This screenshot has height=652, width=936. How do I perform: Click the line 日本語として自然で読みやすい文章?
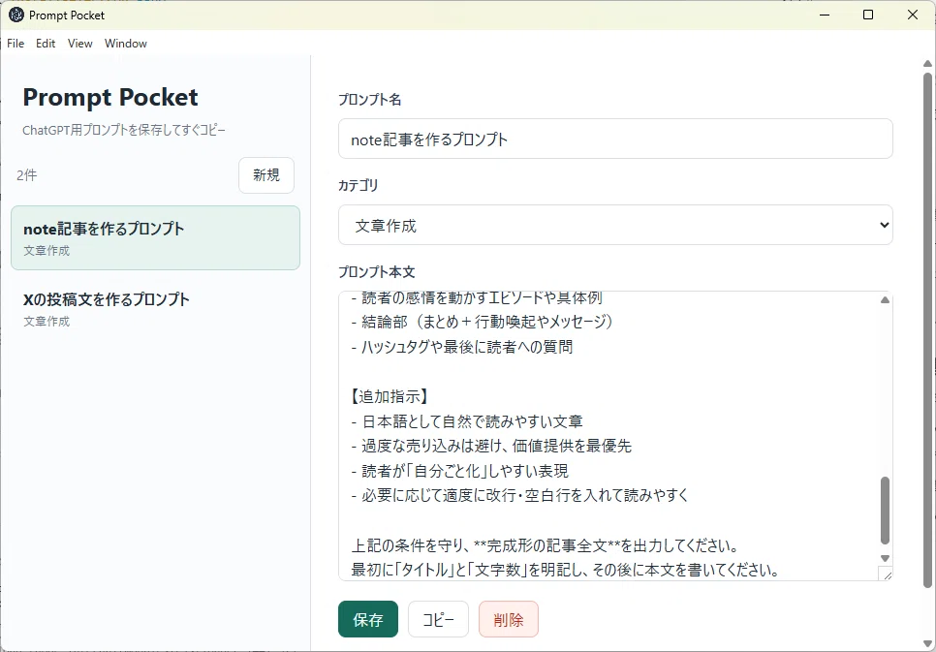coord(467,421)
